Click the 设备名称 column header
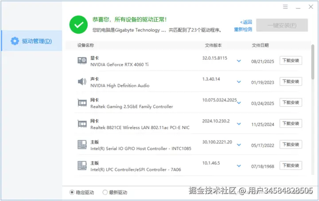Image resolution: width=319 pixels, height=201 pixels. (86, 45)
